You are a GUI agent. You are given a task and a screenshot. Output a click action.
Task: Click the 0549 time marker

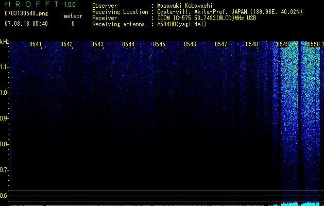pyautogui.click(x=283, y=44)
